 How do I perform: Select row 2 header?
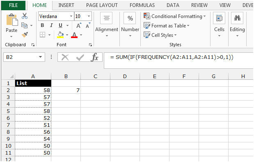coord(8,90)
